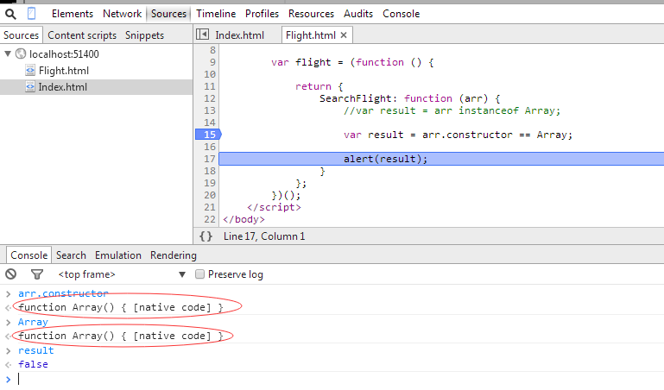Focus the console prompt input line

[338, 379]
